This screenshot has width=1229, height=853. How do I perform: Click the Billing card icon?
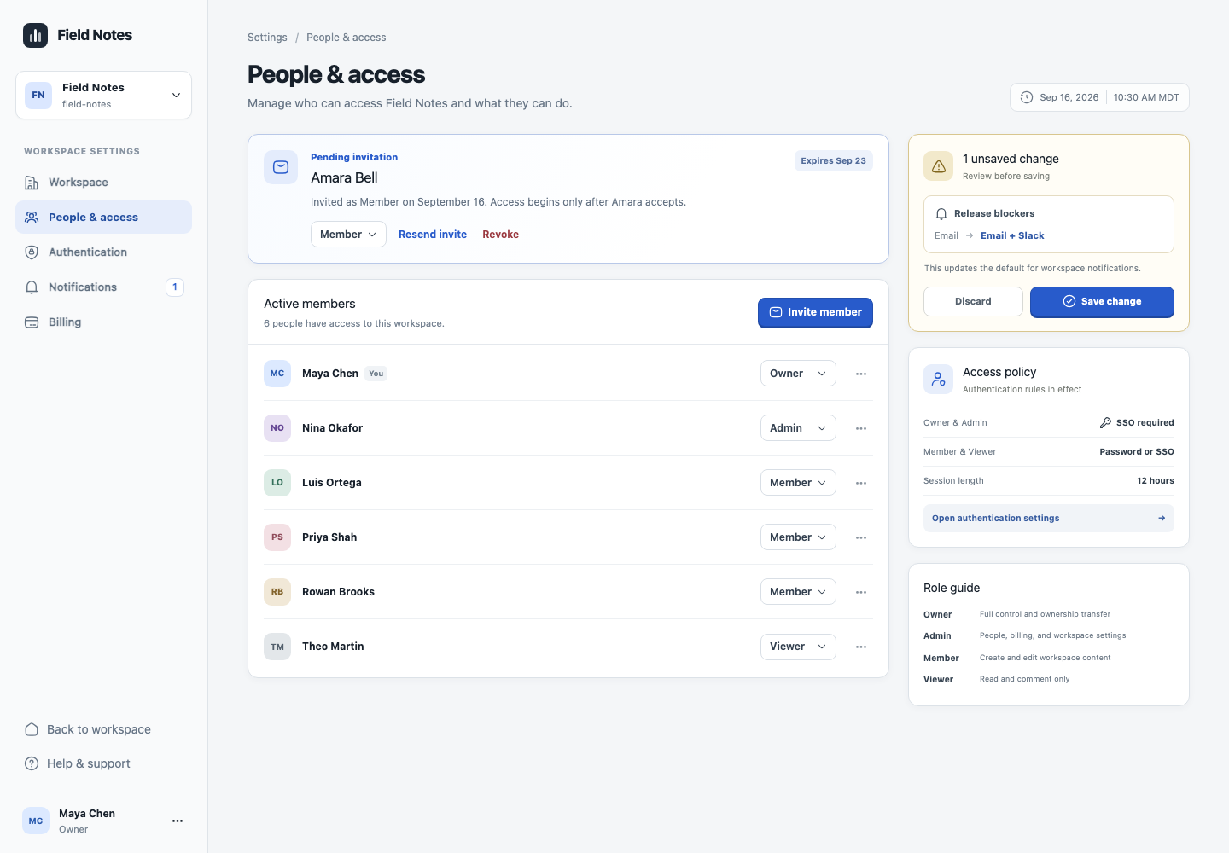[32, 322]
